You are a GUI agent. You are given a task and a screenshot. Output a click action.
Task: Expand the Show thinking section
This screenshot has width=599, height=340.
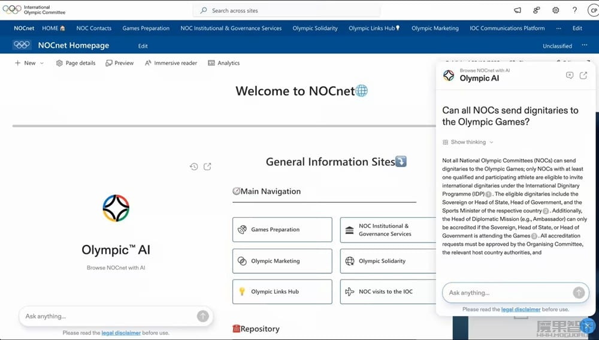[468, 142]
